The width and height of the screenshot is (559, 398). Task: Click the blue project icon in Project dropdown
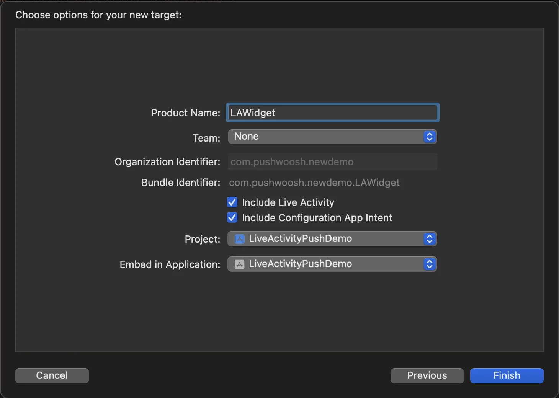(x=240, y=239)
